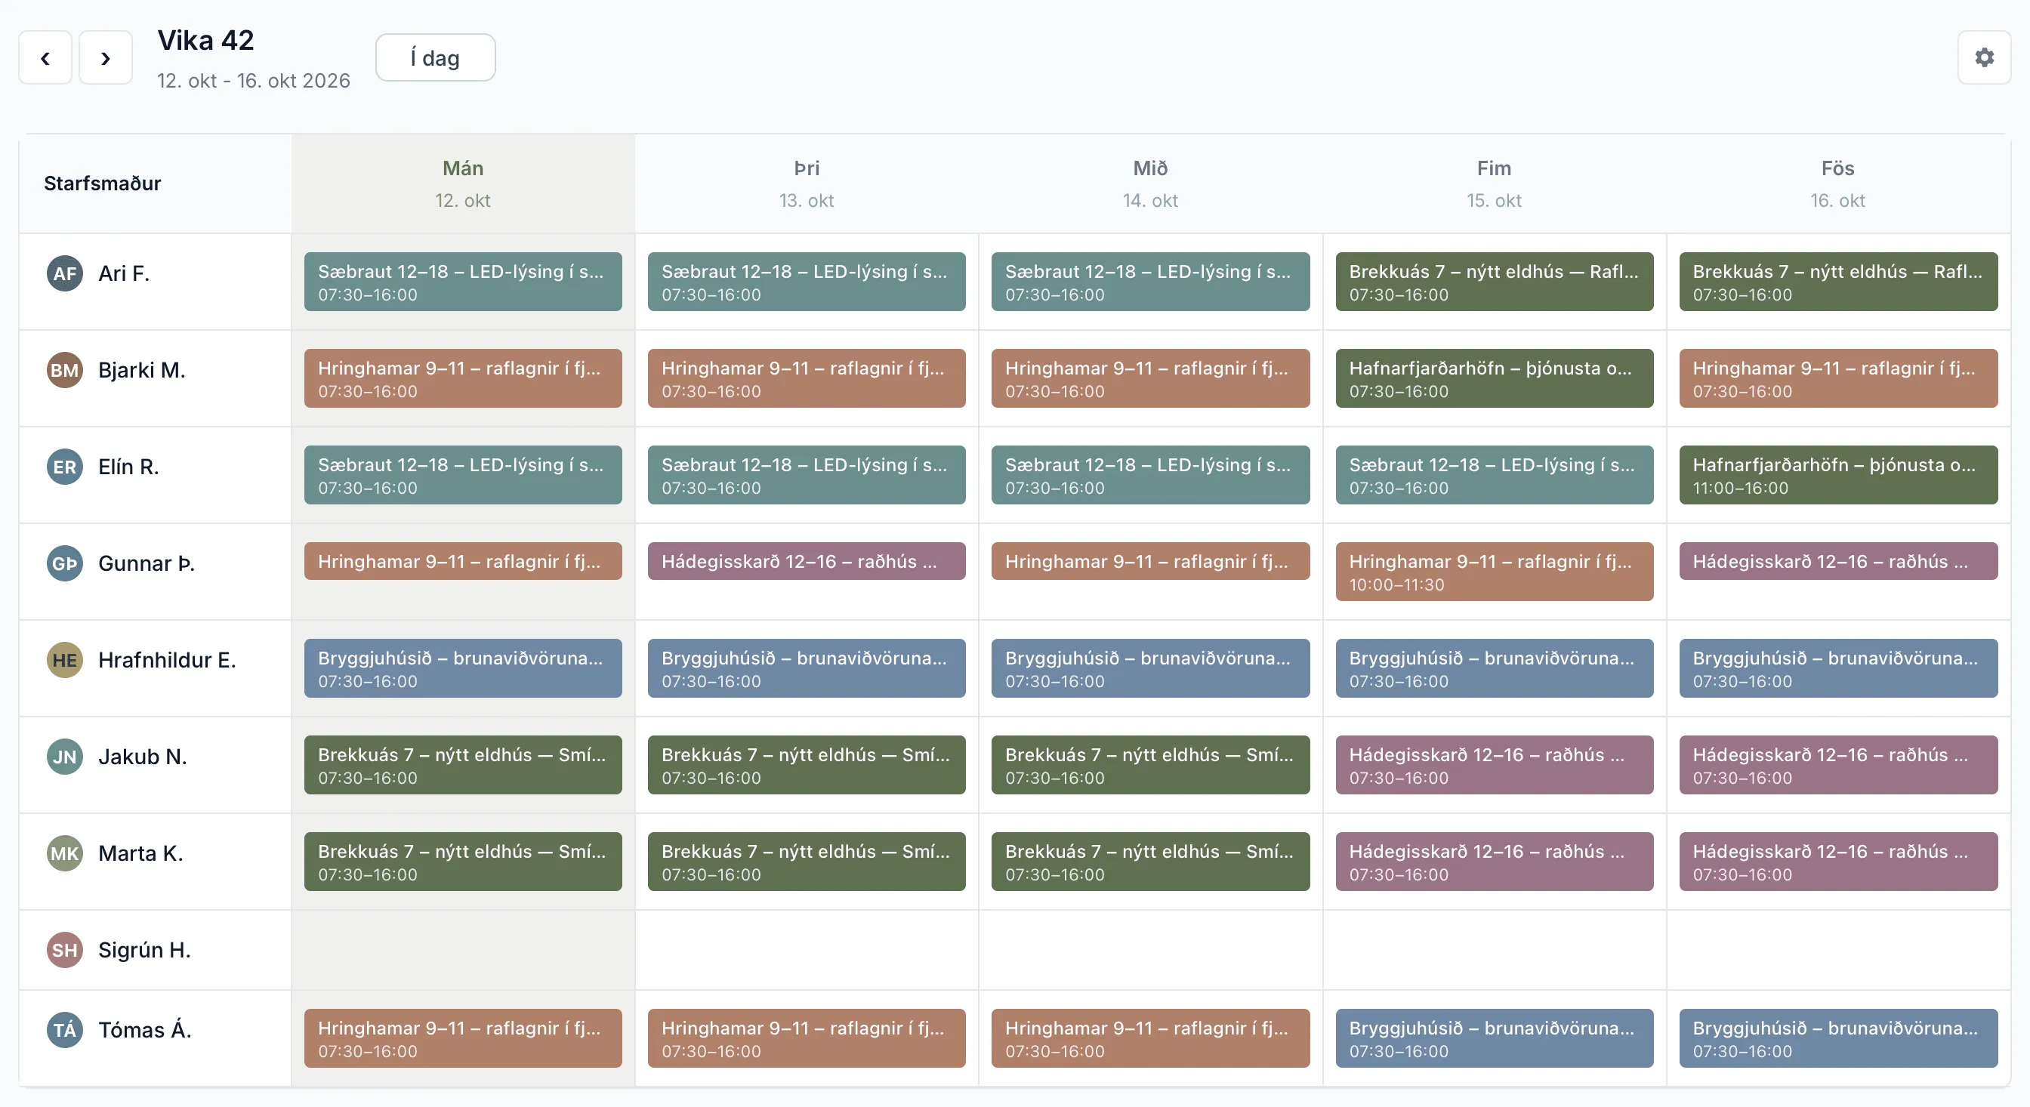
Task: Go to the previous week
Action: click(45, 57)
